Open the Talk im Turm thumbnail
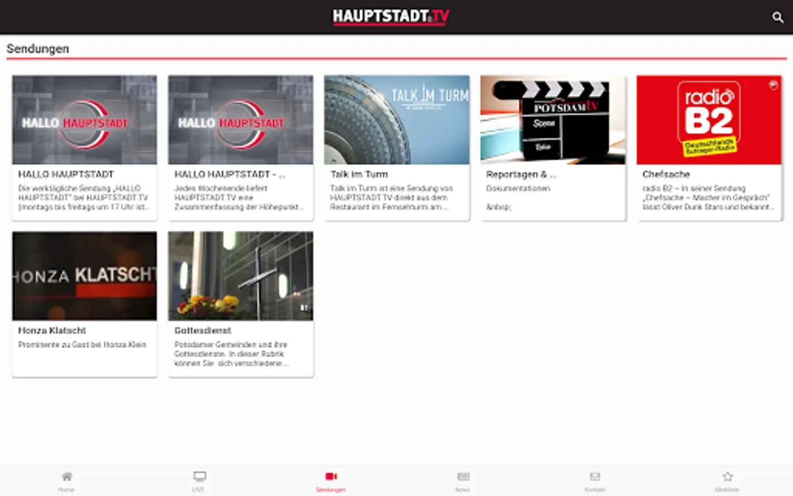793x496 pixels. pyautogui.click(x=397, y=120)
